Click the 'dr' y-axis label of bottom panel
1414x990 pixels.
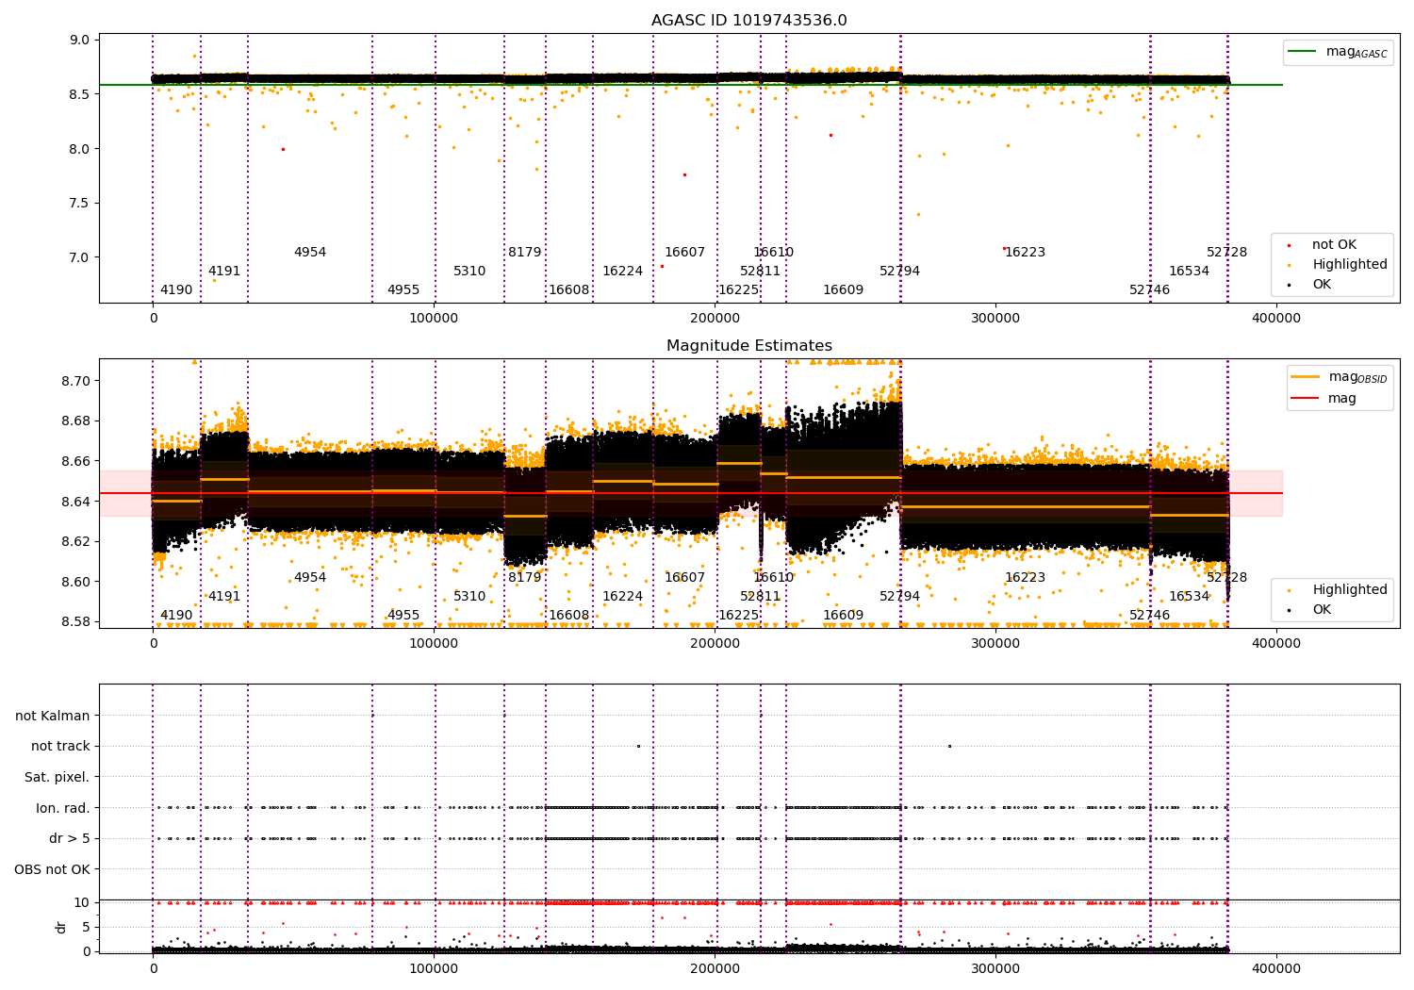(x=61, y=927)
